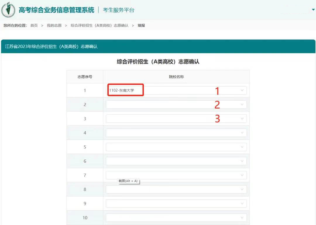Select the 考生服务平台 header label
This screenshot has width=316, height=225.
click(118, 10)
